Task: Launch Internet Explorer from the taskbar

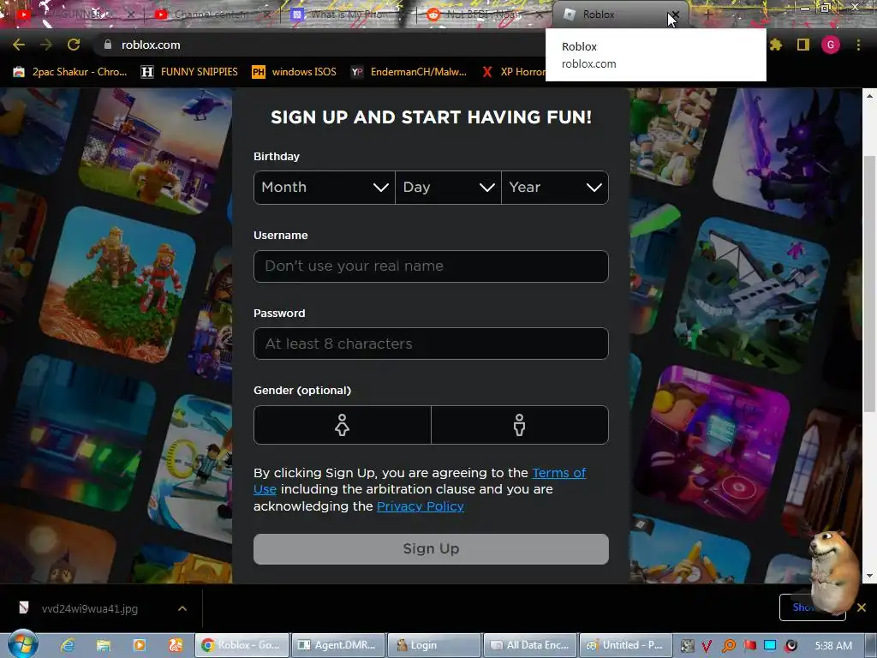Action: pyautogui.click(x=68, y=645)
